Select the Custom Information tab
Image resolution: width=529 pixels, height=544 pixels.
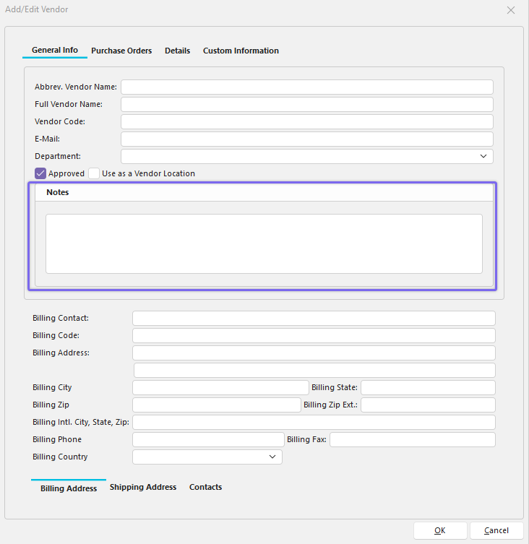241,51
